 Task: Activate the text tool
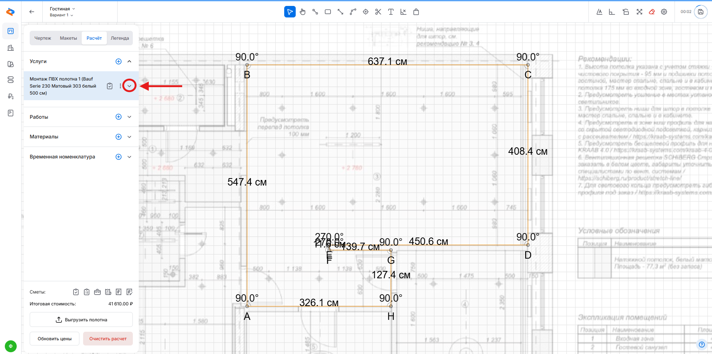click(391, 12)
